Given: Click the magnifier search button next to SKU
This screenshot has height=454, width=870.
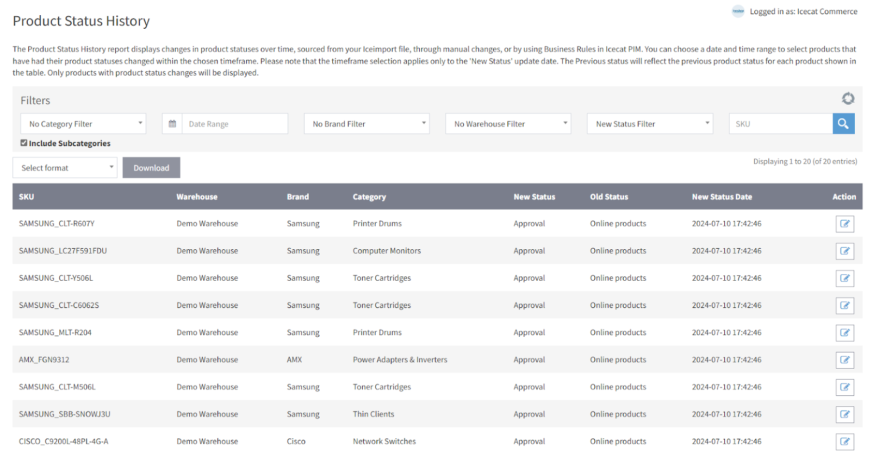Looking at the screenshot, I should [843, 124].
